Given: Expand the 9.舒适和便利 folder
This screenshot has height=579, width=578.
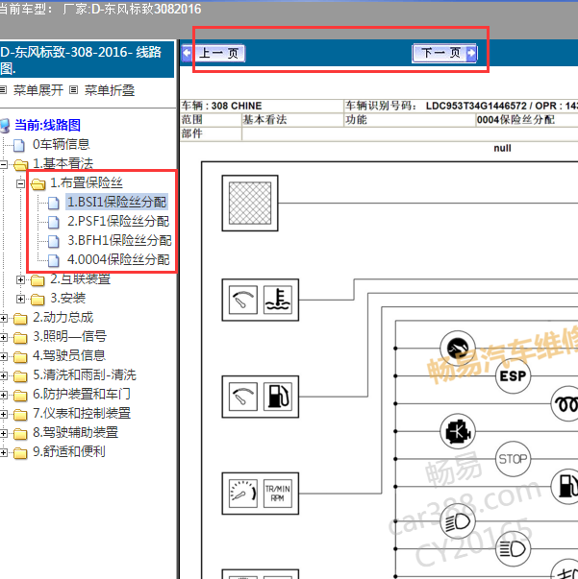Looking at the screenshot, I should 3,452.
